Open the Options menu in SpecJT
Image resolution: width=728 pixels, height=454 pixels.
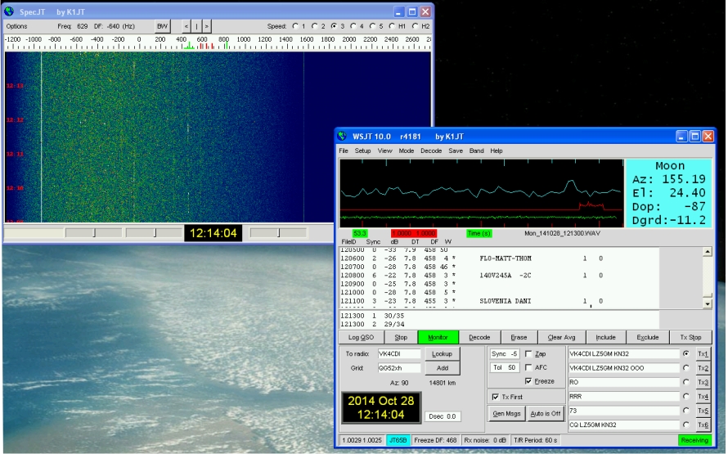16,26
